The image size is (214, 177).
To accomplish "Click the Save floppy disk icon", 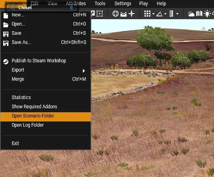I will (x=6, y=34).
